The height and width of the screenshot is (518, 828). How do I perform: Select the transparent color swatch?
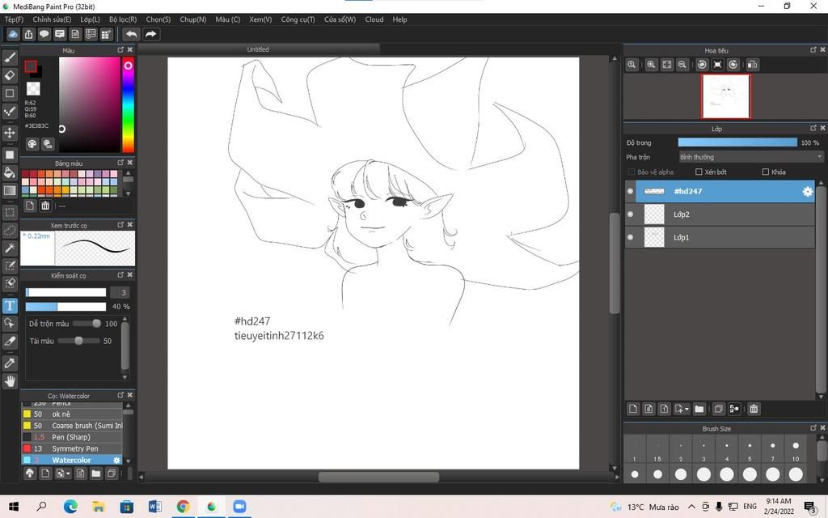pos(33,88)
